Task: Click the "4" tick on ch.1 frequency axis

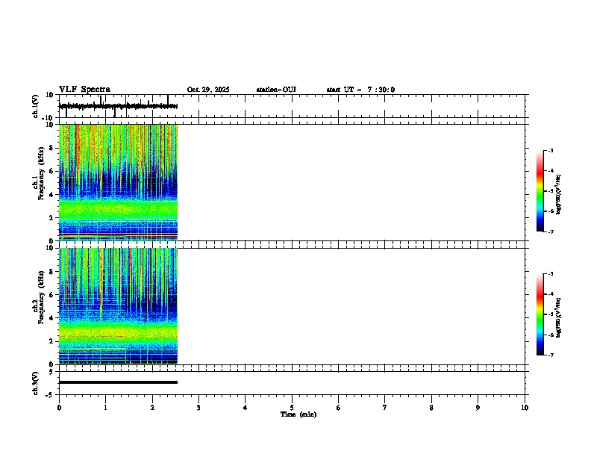Action: (51, 195)
